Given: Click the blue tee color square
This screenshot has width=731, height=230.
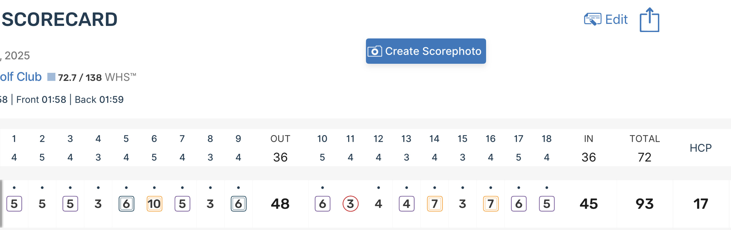Looking at the screenshot, I should click(x=51, y=77).
